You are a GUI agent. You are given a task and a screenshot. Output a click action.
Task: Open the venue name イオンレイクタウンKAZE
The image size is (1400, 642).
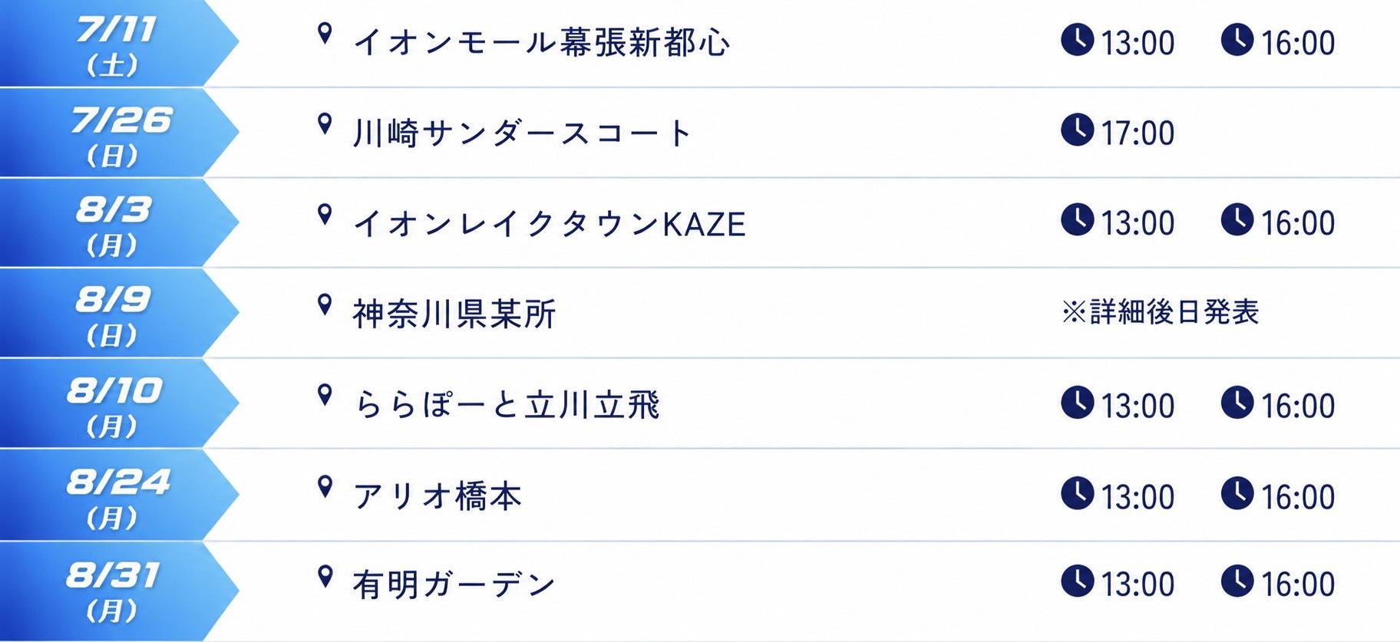(x=550, y=223)
